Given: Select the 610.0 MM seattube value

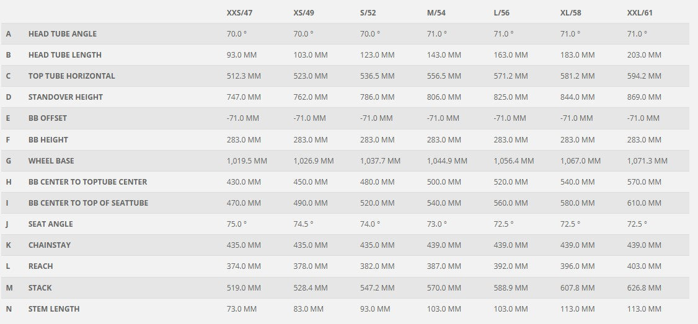Looking at the screenshot, I should [644, 203].
